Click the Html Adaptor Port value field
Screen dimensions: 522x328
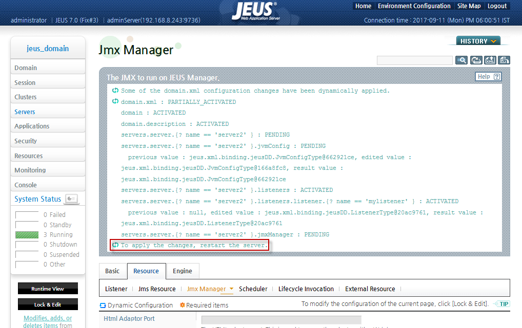click(x=282, y=320)
